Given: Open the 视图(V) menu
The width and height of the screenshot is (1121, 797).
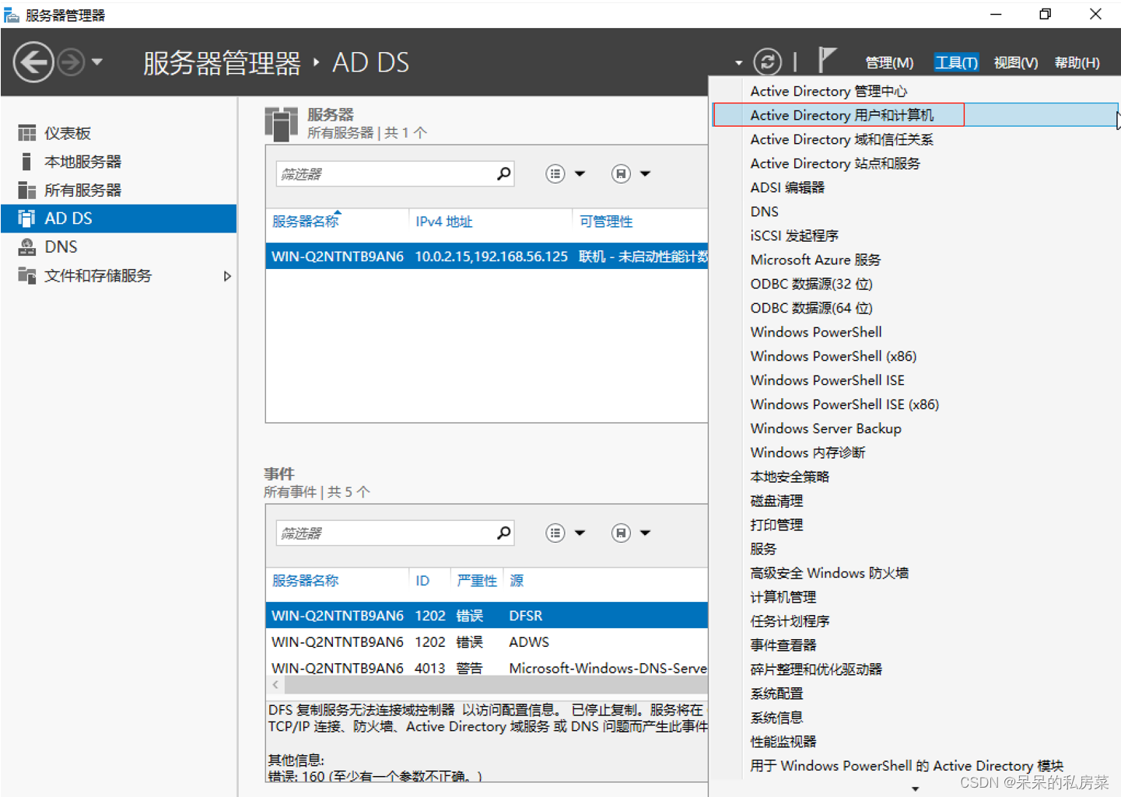Looking at the screenshot, I should (1016, 63).
